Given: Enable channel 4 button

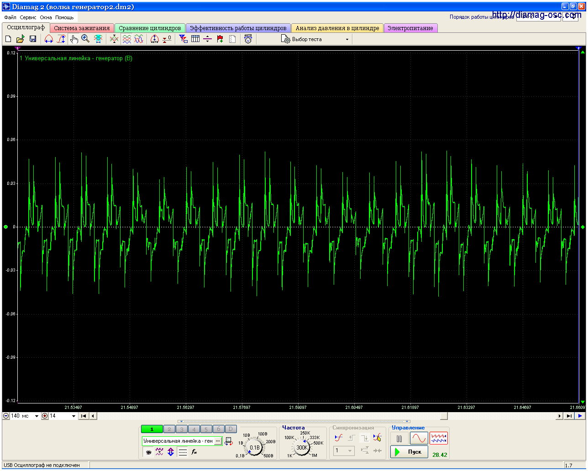Looking at the screenshot, I should (x=194, y=429).
